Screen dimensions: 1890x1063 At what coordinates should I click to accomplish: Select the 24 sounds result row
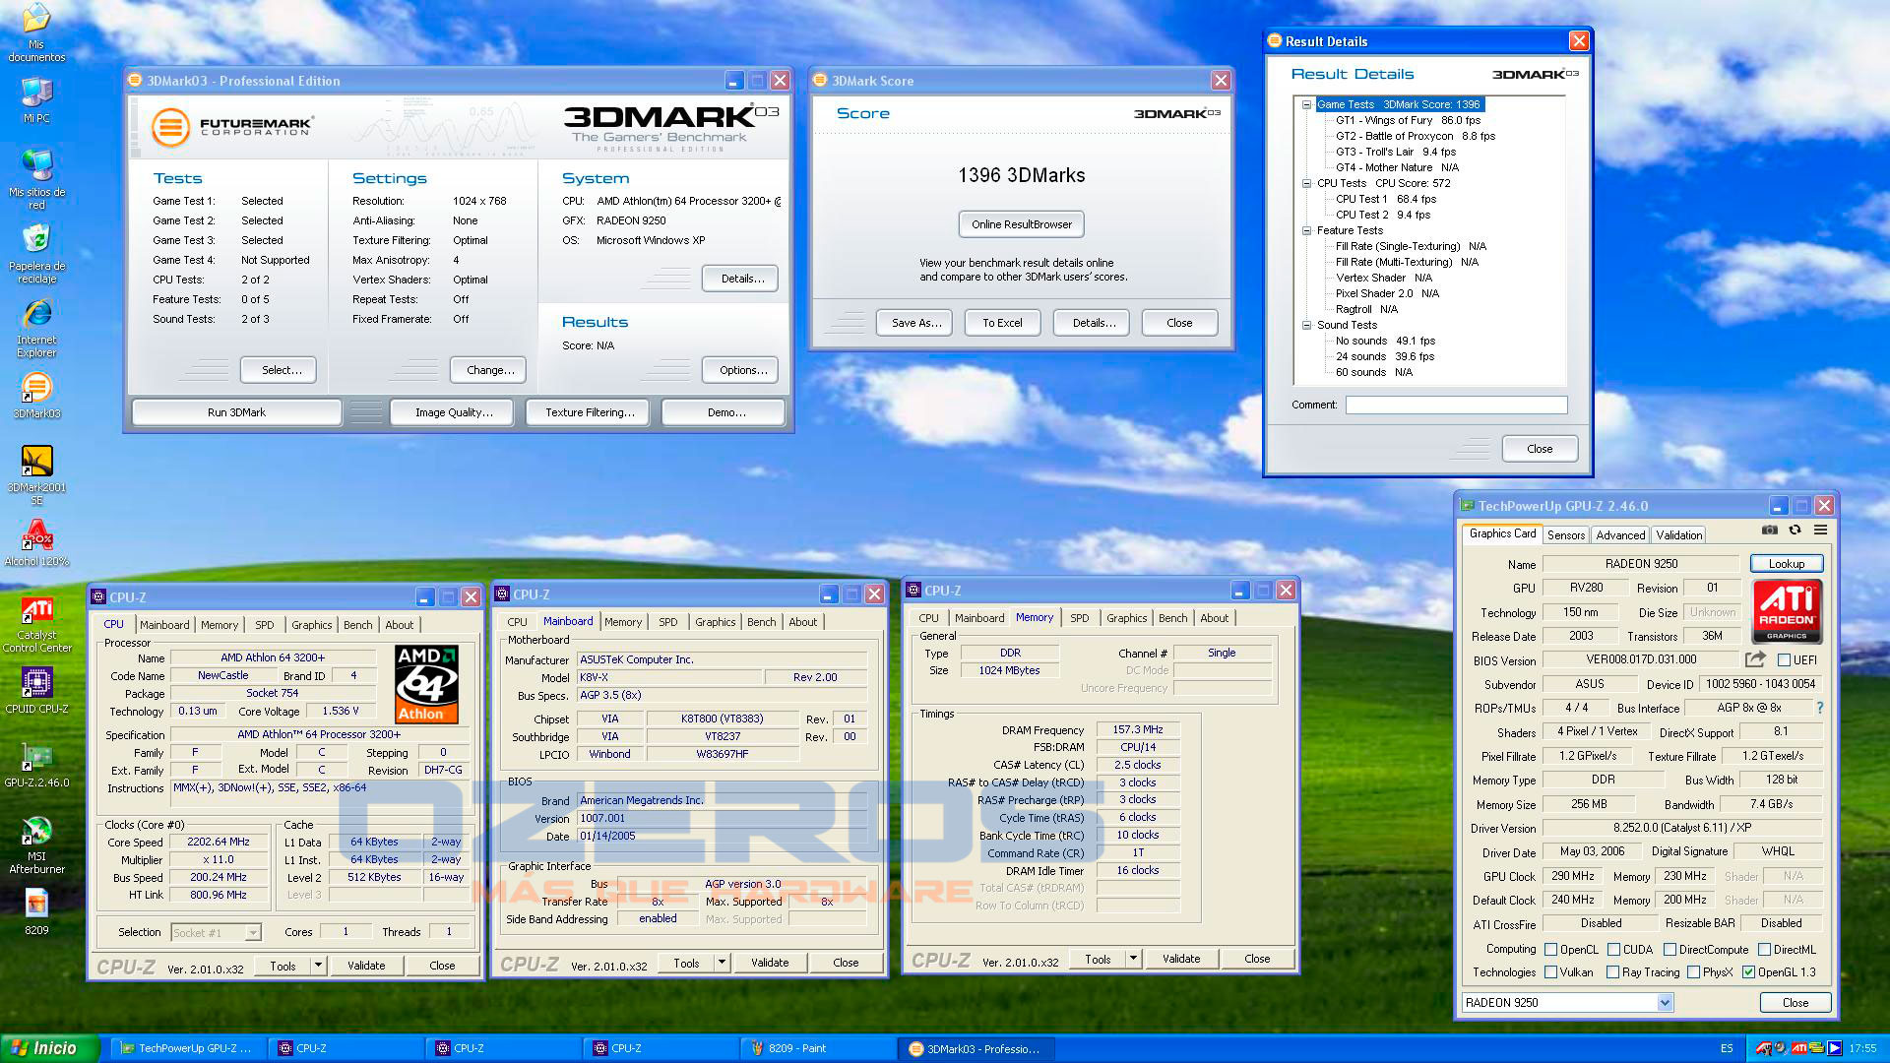point(1384,356)
